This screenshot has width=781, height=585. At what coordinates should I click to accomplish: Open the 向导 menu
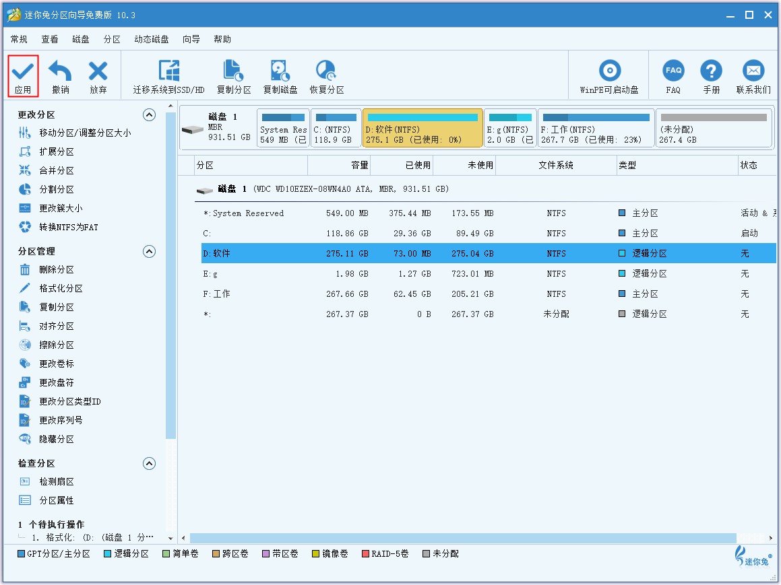(191, 39)
